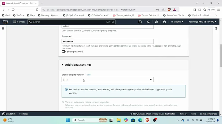Open Copilot from the taskbar
This screenshot has width=222, height=124.
(x=126, y=120)
